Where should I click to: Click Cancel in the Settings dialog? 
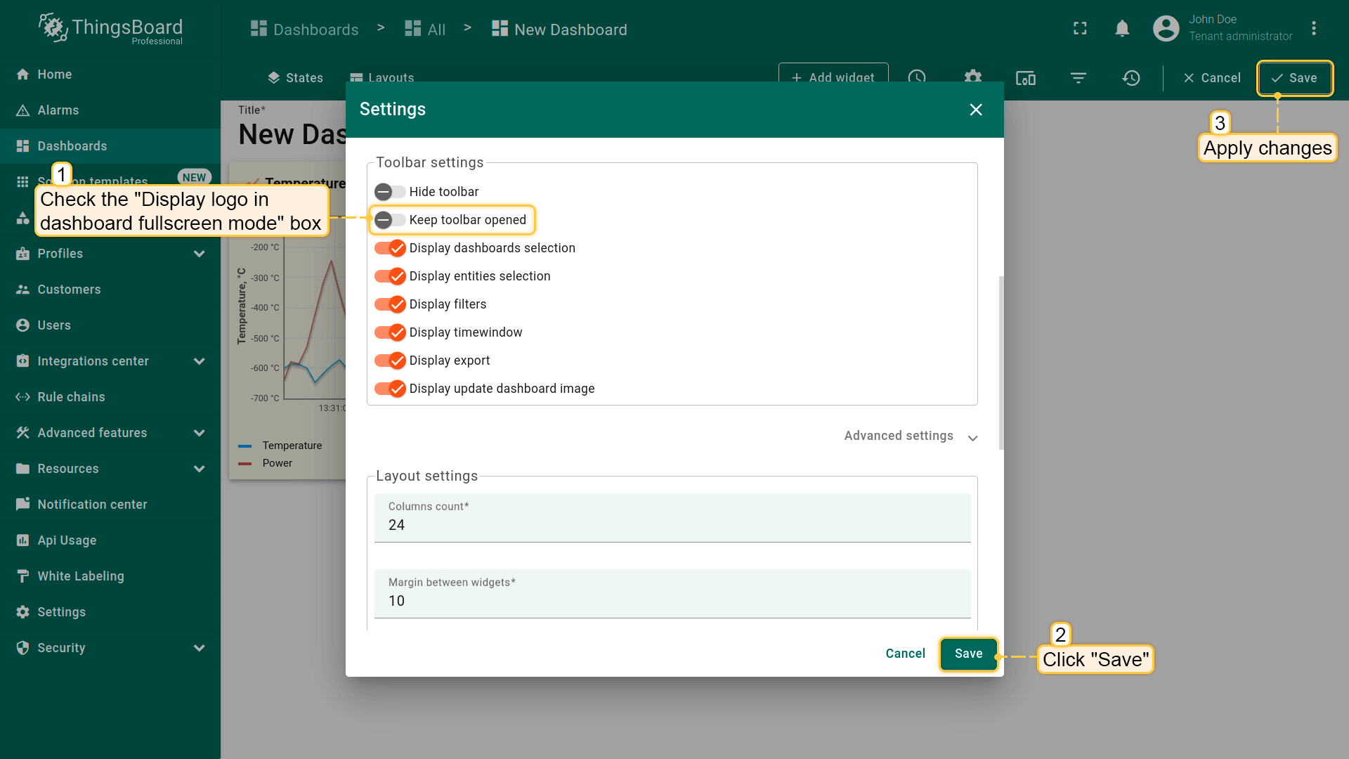(905, 654)
